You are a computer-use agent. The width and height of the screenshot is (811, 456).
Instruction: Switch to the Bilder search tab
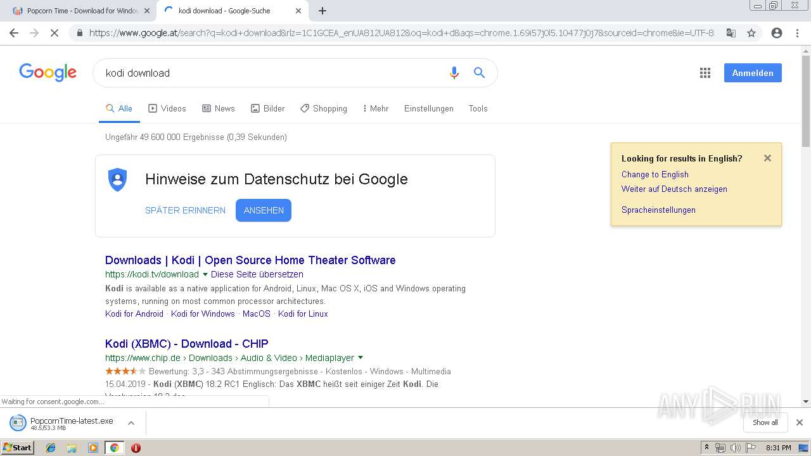tap(268, 109)
